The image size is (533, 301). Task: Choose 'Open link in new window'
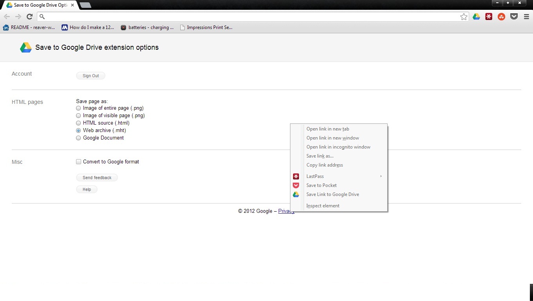tap(339, 138)
